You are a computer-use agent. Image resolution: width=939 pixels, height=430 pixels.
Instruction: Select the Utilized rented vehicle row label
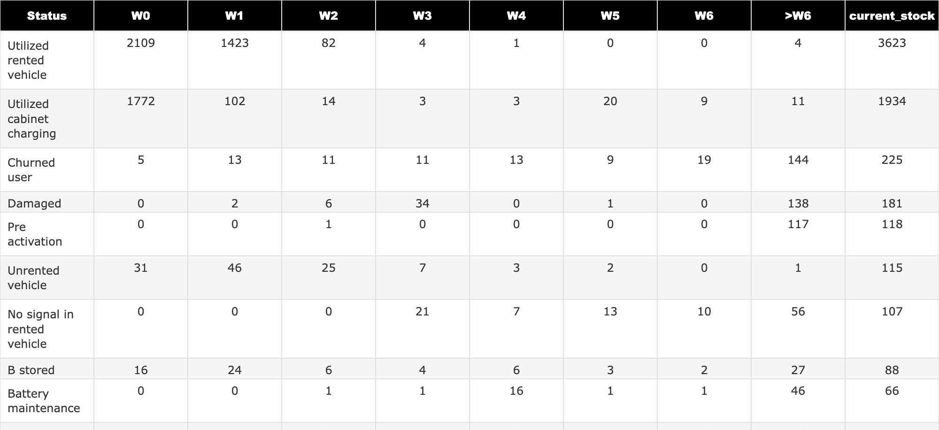28,60
